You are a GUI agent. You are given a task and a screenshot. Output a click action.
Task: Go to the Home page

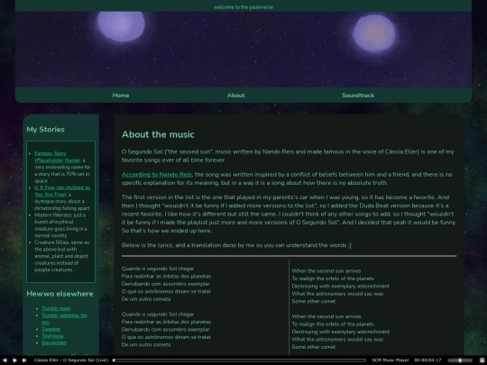pos(121,96)
